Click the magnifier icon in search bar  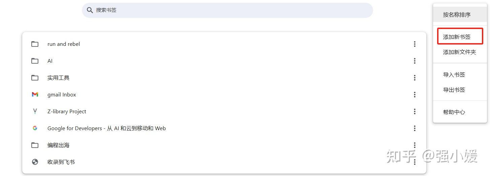point(90,10)
